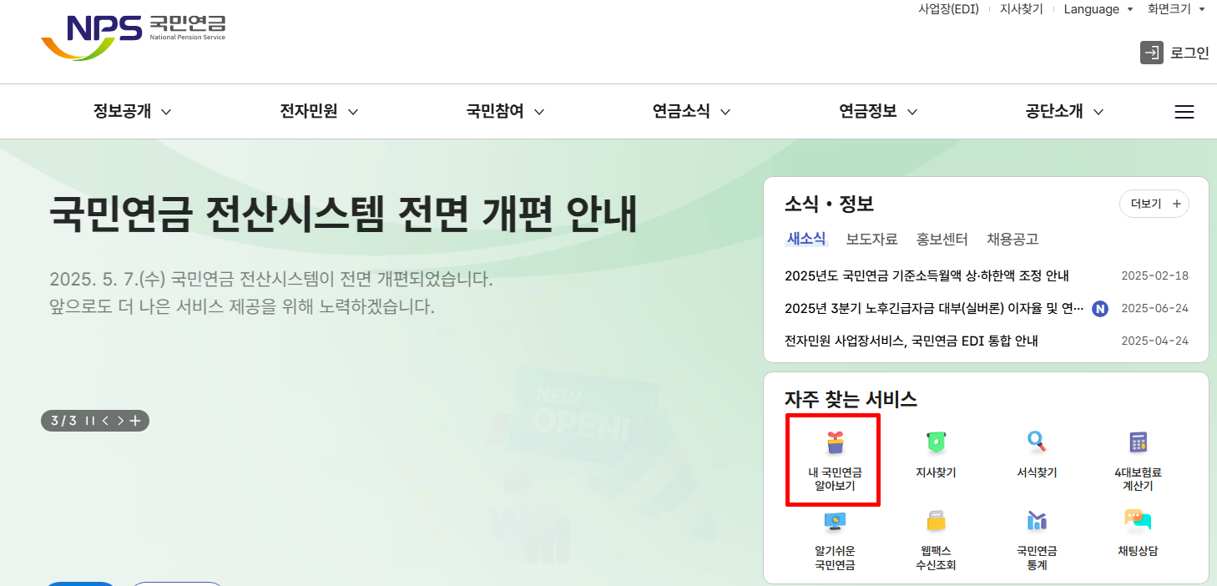Click the date 2025-06-24
1217x586 pixels.
click(x=1154, y=308)
